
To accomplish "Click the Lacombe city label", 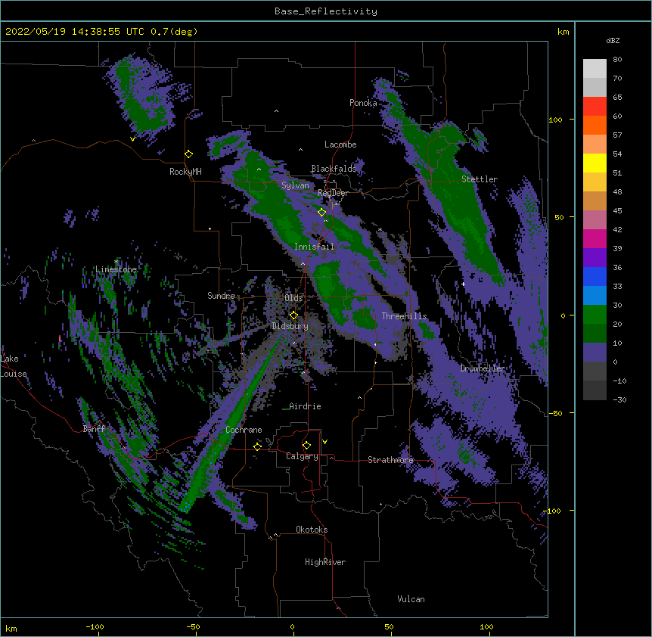I will [340, 144].
